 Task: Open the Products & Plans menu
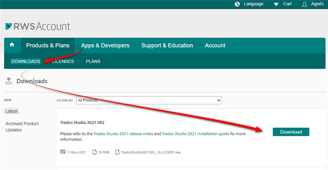point(48,46)
